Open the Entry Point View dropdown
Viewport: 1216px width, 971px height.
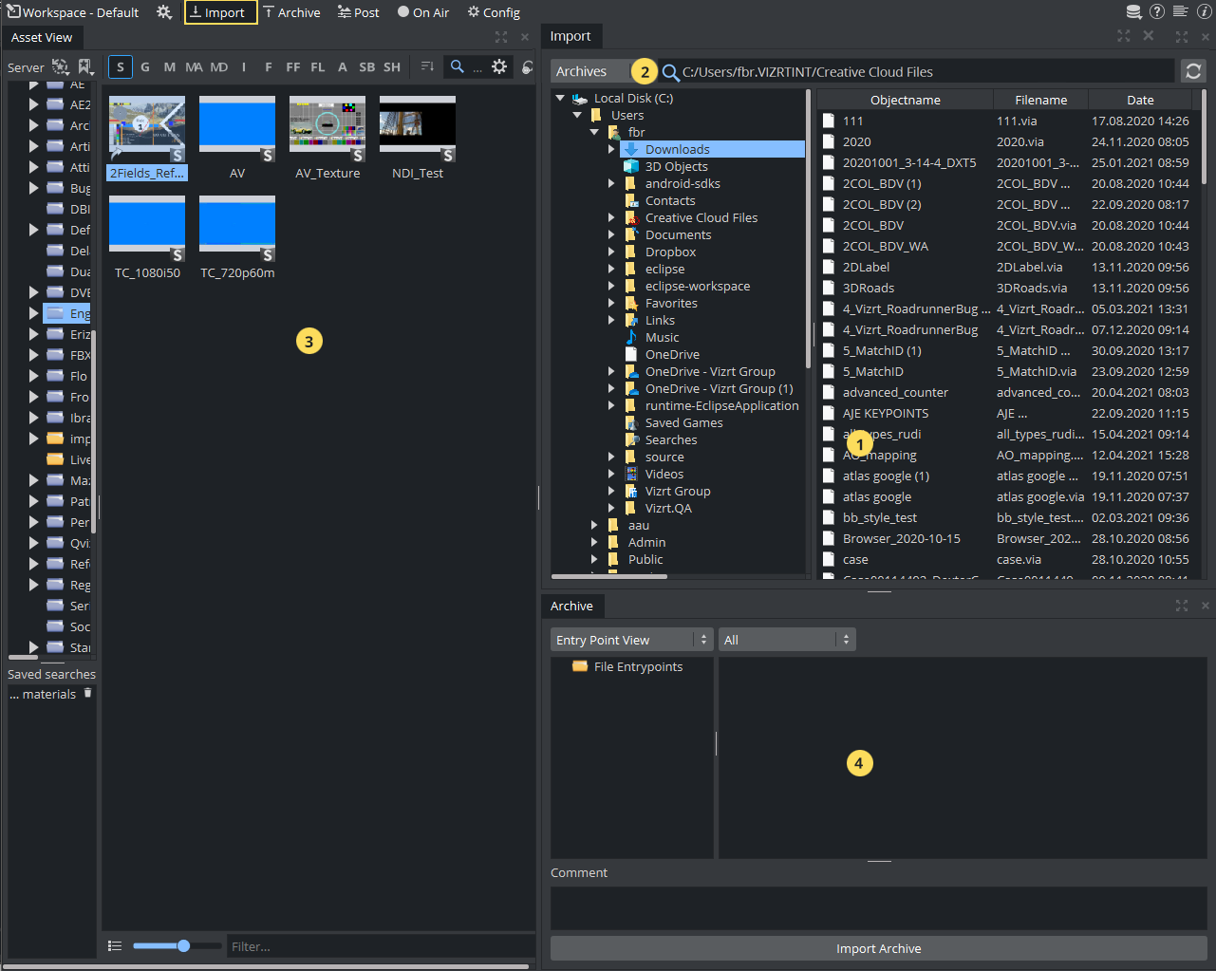[631, 640]
